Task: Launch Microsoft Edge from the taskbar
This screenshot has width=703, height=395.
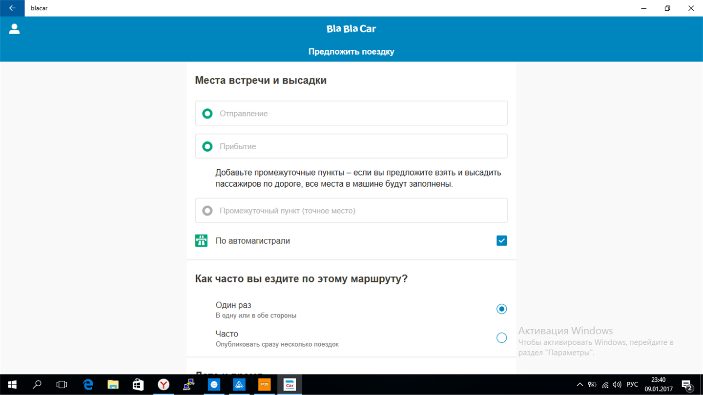Action: 88,385
